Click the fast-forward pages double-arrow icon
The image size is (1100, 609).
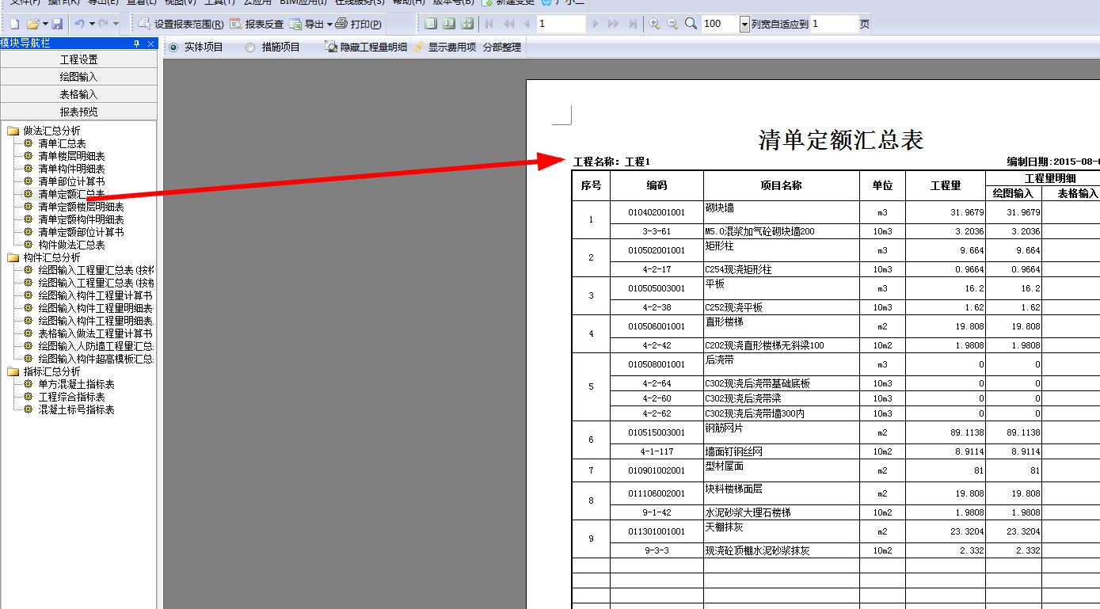(614, 24)
